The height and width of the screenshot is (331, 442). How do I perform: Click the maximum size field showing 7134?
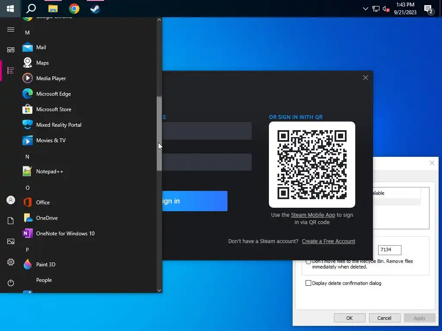[389, 250]
